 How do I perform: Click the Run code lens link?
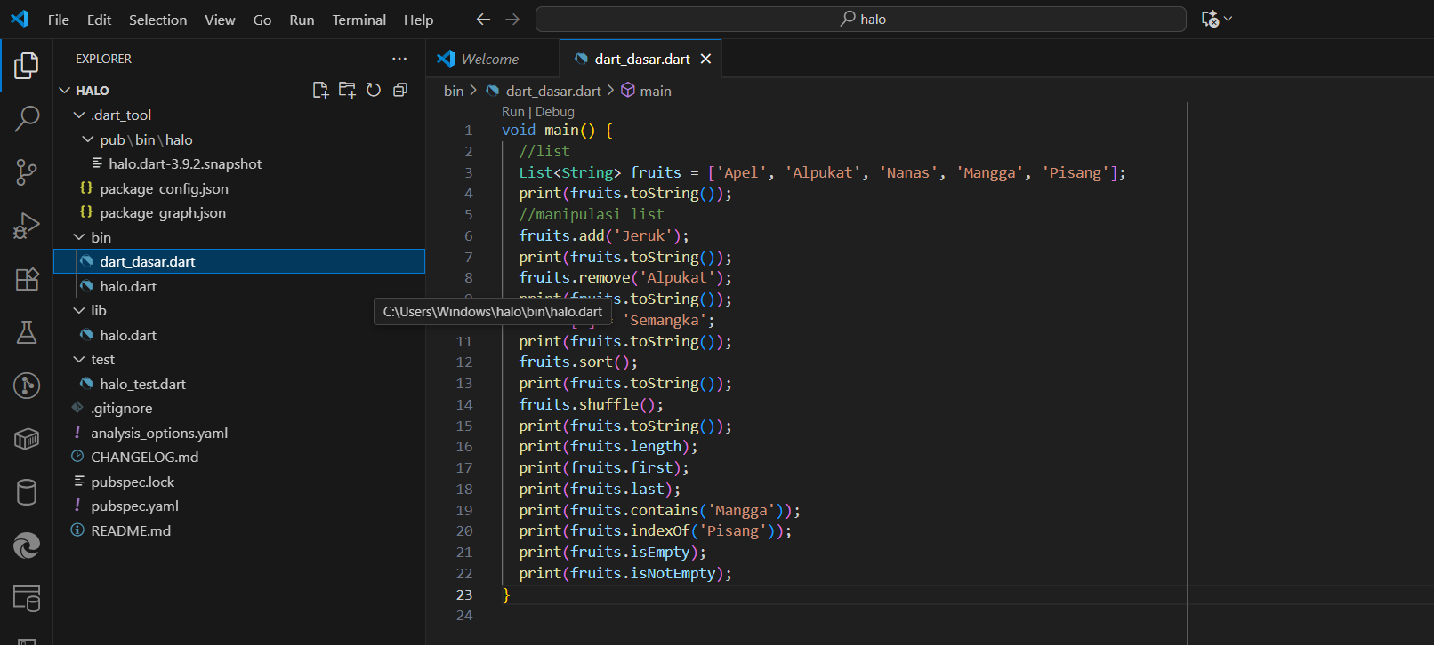[512, 112]
